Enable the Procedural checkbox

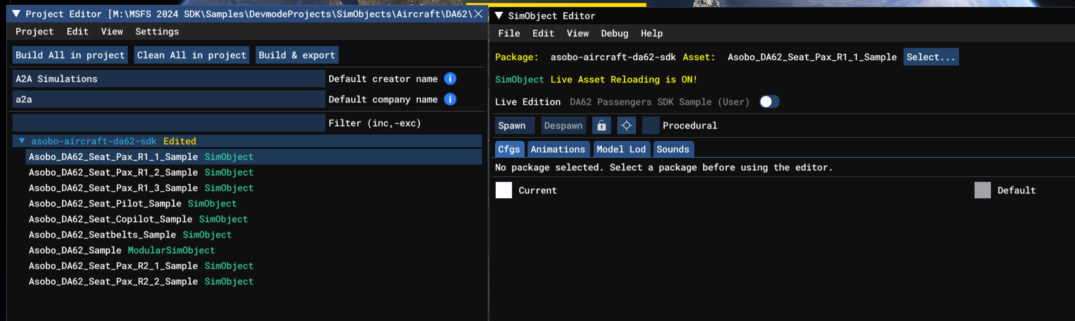click(651, 125)
